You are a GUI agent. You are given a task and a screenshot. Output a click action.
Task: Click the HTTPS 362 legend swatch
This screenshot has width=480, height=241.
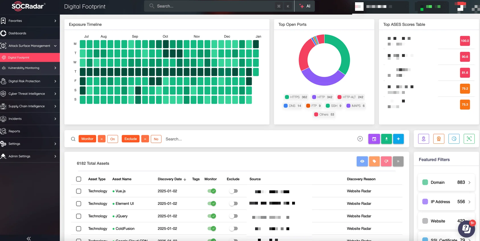[x=287, y=97]
